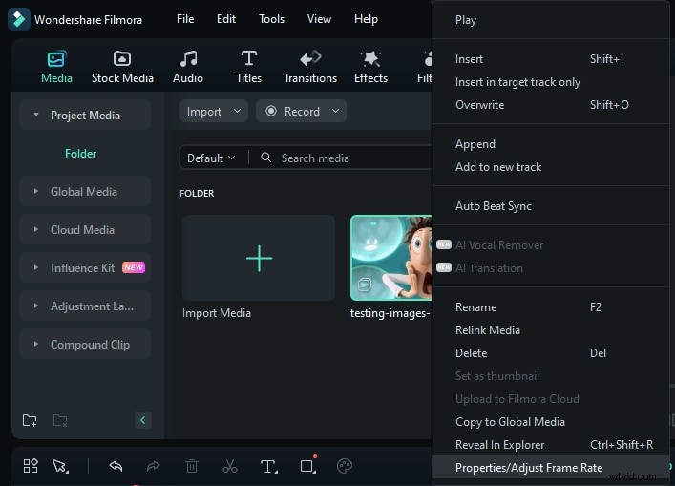
Task: Choose Delete from the context menu
Action: point(551,353)
